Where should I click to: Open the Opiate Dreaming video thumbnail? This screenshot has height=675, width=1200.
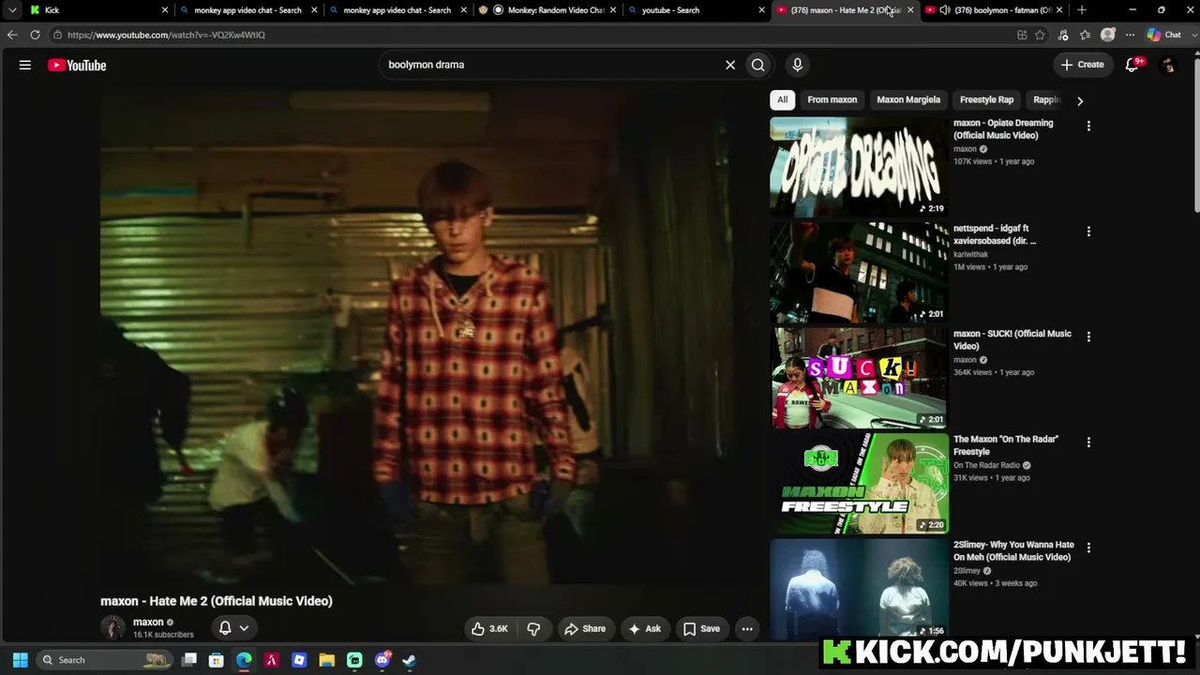859,167
